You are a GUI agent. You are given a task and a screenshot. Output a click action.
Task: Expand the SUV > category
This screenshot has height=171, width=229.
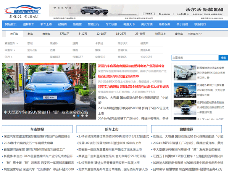(x=9, y=57)
